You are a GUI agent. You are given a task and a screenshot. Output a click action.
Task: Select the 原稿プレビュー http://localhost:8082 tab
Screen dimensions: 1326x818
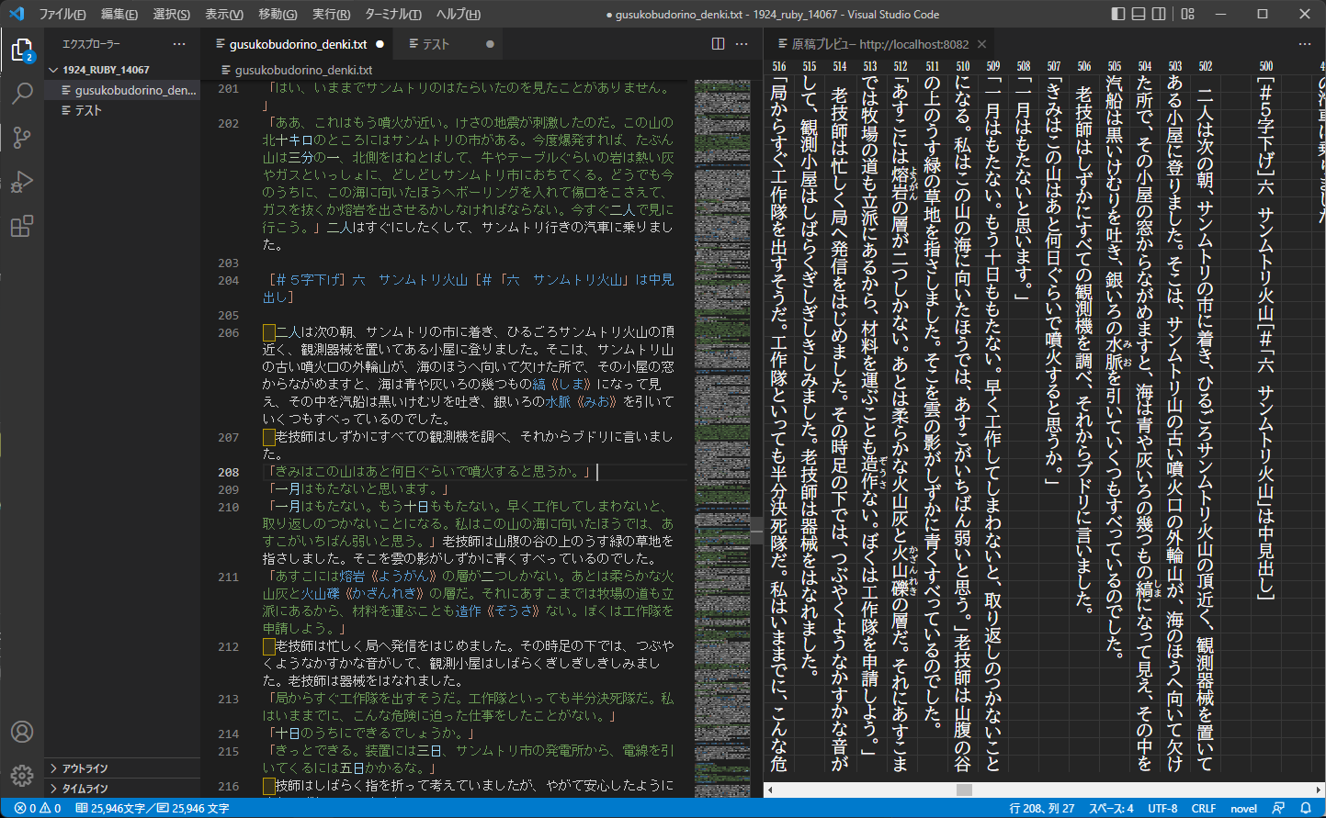coord(879,44)
